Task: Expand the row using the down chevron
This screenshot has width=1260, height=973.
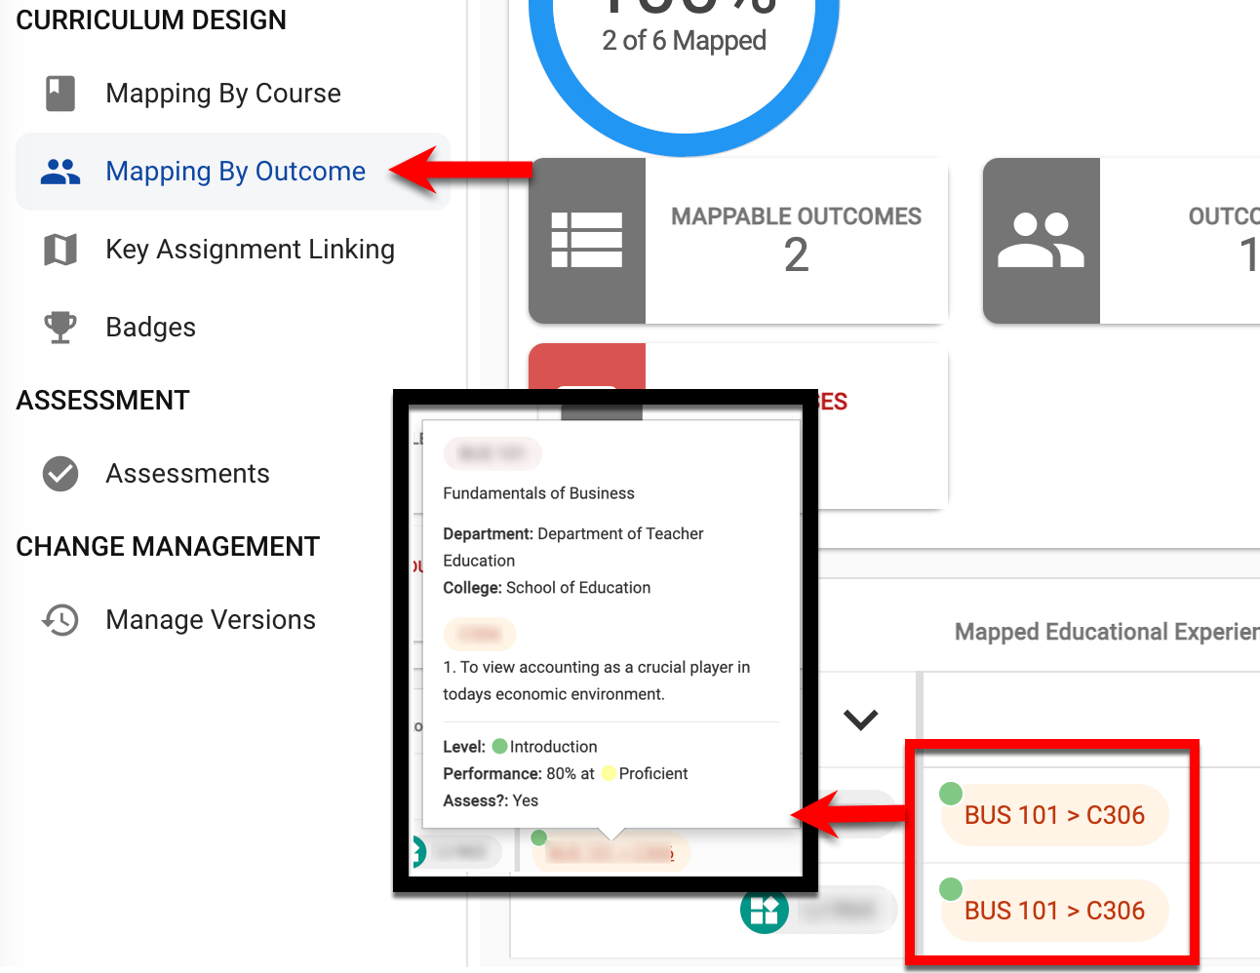Action: (x=861, y=720)
